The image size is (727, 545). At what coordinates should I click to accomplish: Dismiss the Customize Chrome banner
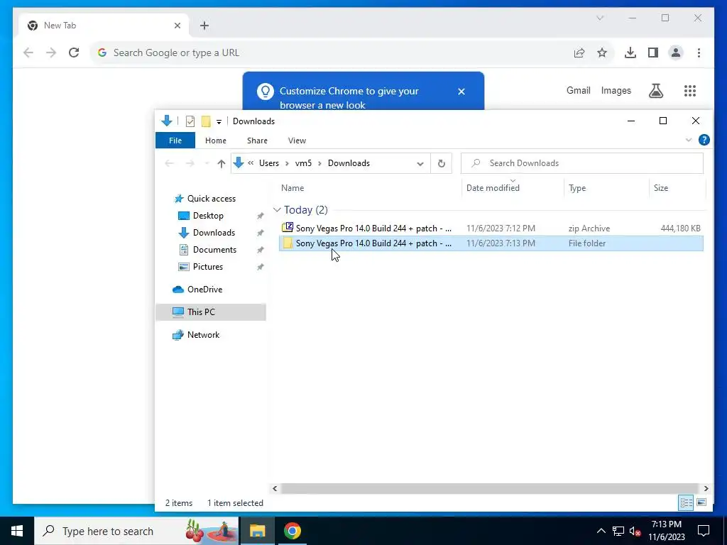(x=461, y=92)
